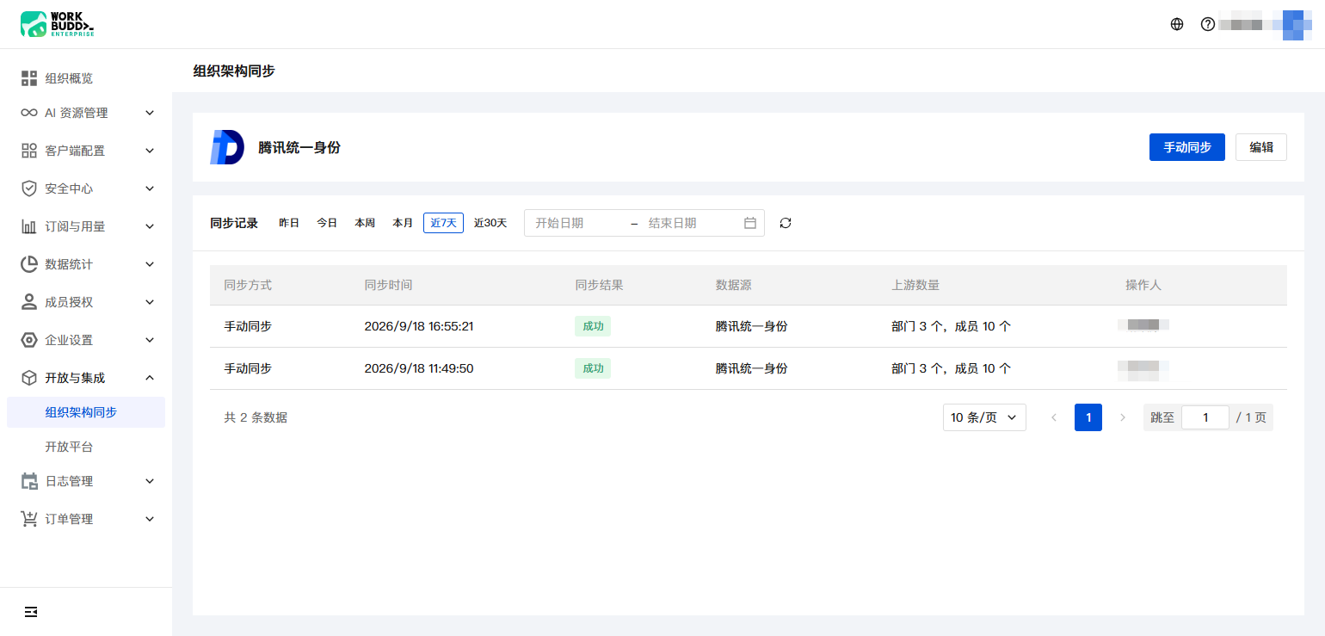This screenshot has height=636, width=1325.
Task: Click 成功 badge in the 16:55:21 row
Action: 593,326
